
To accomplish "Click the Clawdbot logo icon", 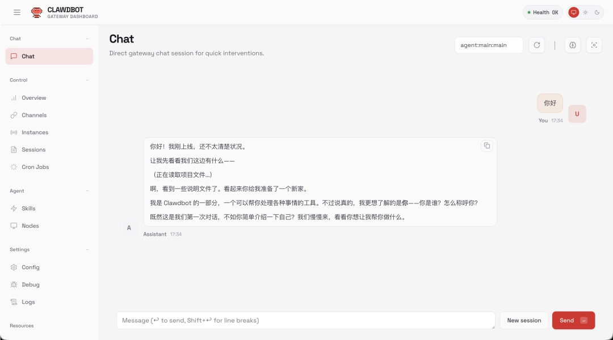I will tap(37, 12).
